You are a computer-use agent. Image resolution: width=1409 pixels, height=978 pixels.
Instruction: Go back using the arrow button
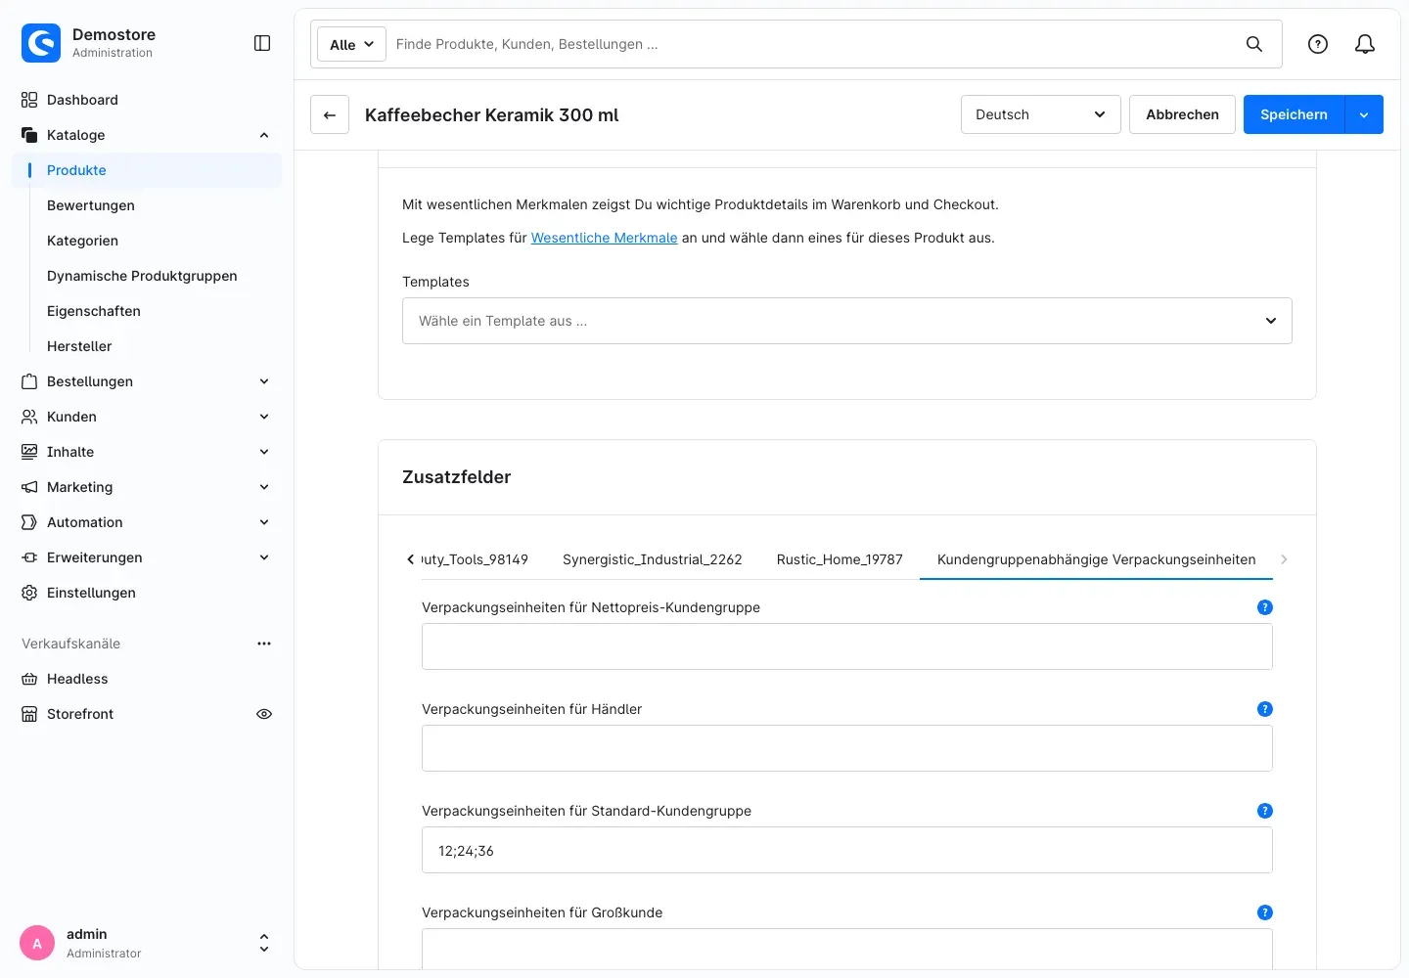click(330, 114)
